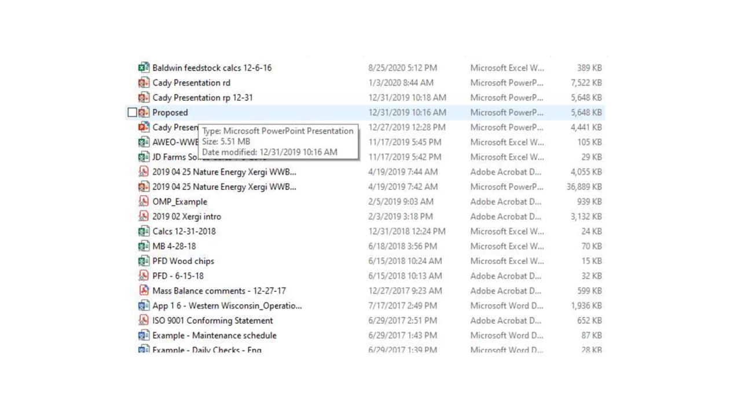The width and height of the screenshot is (741, 417).
Task: Click the Excel icon beside Baldwin feedstock calcs 12-6-16
Action: tap(144, 68)
